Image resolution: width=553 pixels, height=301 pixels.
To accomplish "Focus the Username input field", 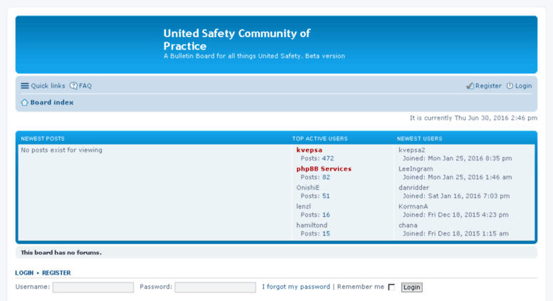I will point(93,287).
